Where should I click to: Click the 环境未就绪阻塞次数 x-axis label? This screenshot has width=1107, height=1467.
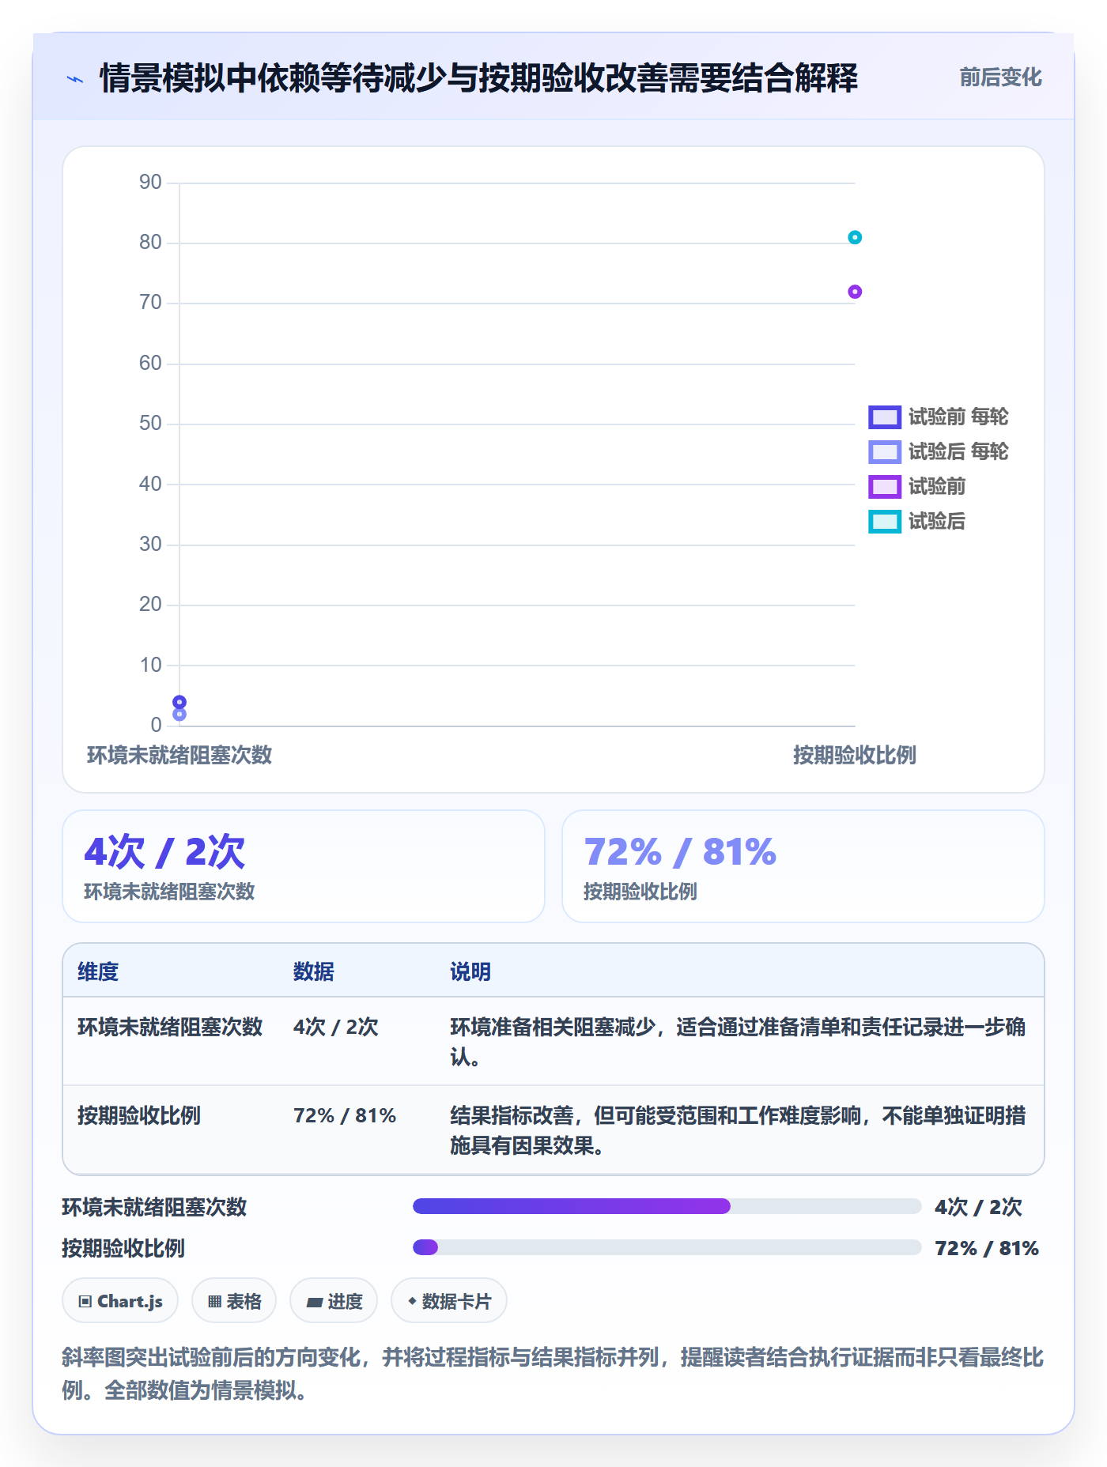(179, 755)
